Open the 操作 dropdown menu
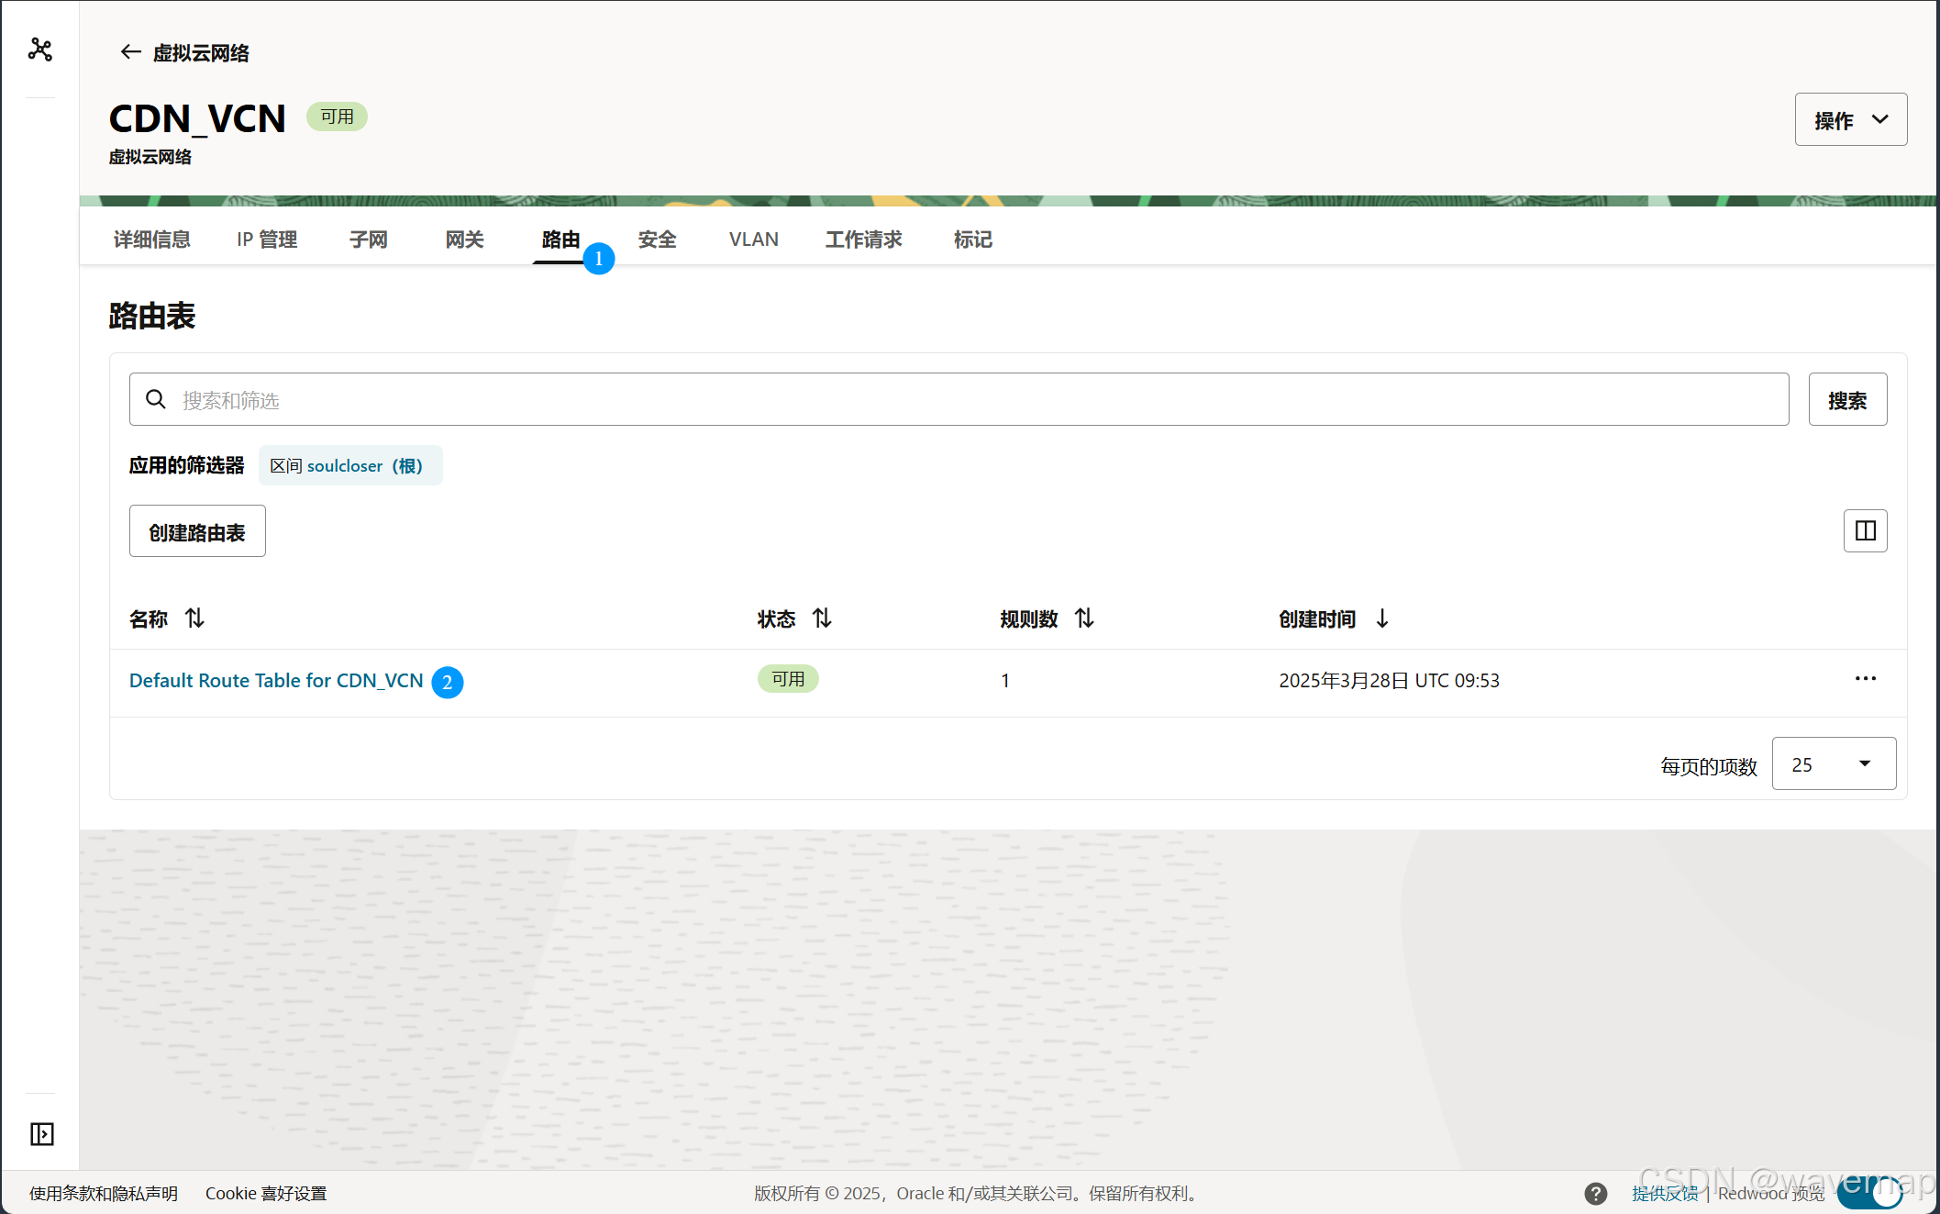 click(1850, 119)
